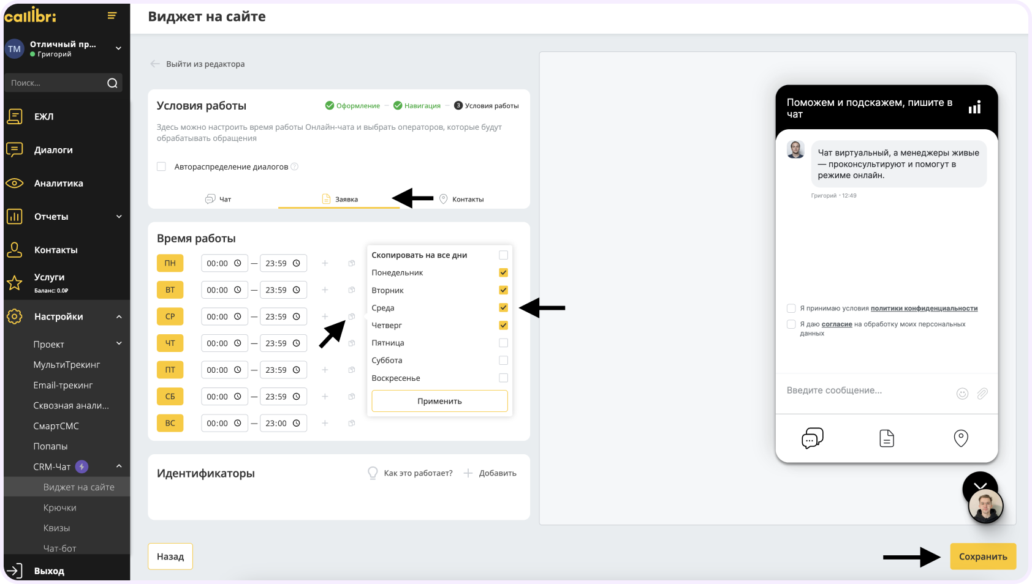Go to Оформление step
Screen dimensions: 1032x584
pyautogui.click(x=352, y=105)
